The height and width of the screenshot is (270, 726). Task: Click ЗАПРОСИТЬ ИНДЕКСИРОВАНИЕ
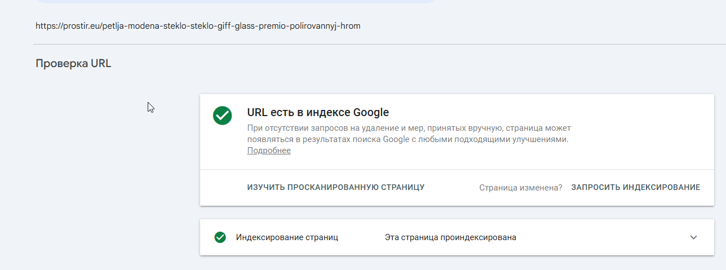click(x=635, y=187)
